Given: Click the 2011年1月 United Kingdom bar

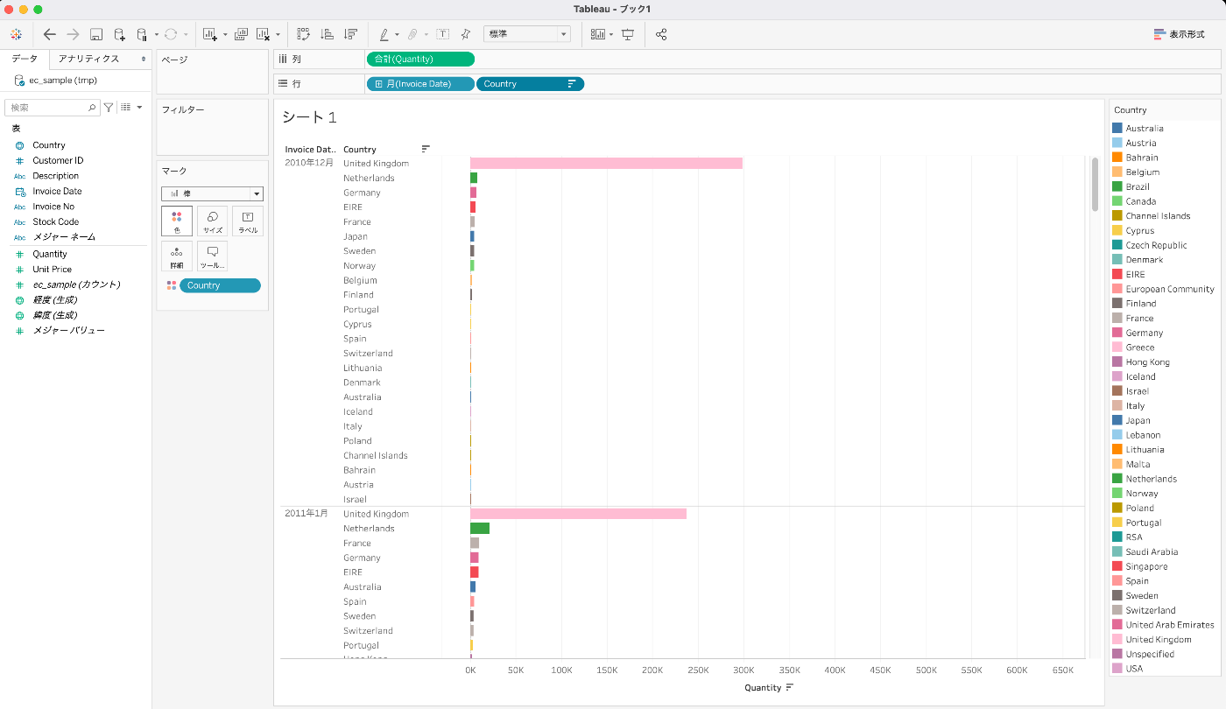Looking at the screenshot, I should [x=578, y=514].
